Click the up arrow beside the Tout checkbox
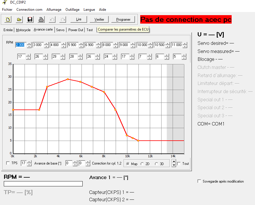Screen dimensions: 255x205 click(x=174, y=162)
